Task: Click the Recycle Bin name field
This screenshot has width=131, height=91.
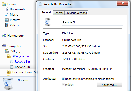Action: point(92,23)
